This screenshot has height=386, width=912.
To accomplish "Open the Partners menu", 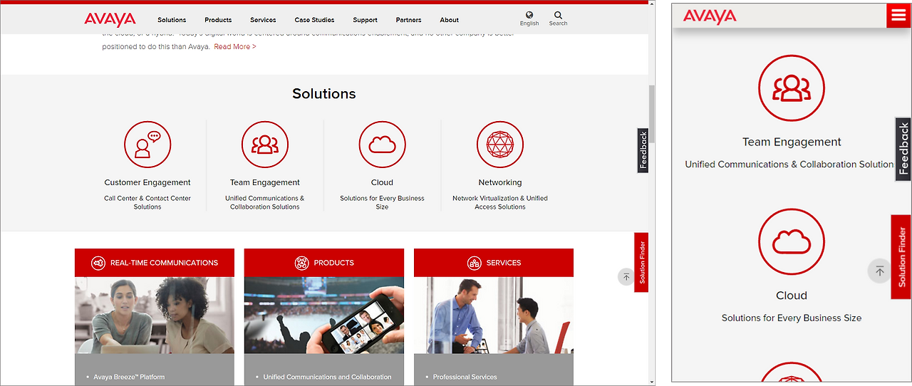I will click(x=408, y=20).
